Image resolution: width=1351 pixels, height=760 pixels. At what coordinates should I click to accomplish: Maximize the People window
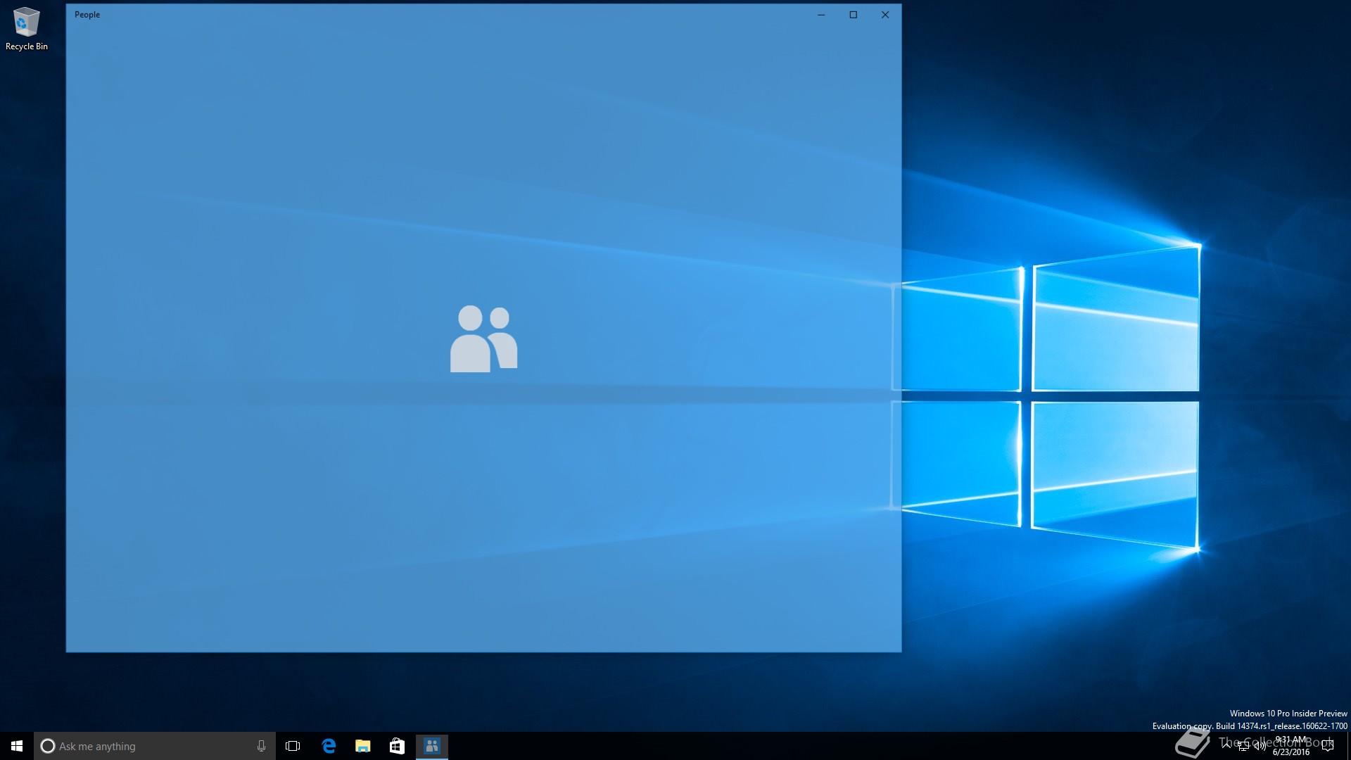point(854,15)
